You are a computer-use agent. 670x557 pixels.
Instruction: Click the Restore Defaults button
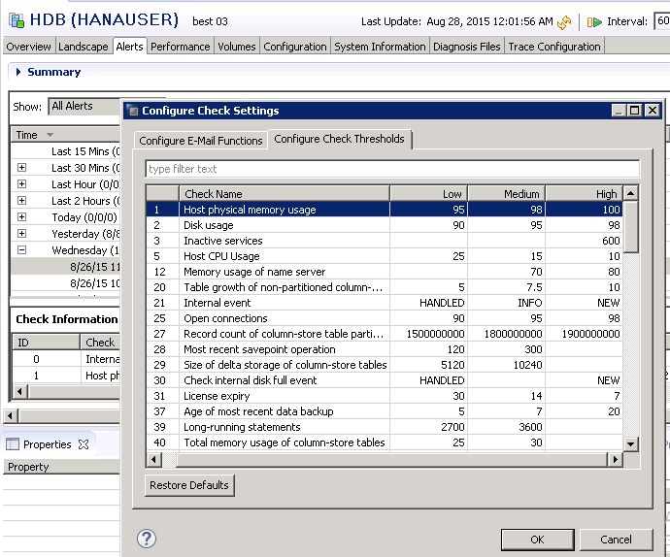tap(189, 485)
